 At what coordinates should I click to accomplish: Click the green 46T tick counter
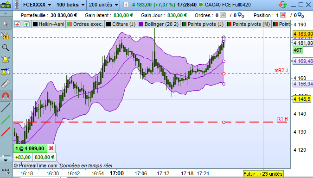(x=298, y=50)
